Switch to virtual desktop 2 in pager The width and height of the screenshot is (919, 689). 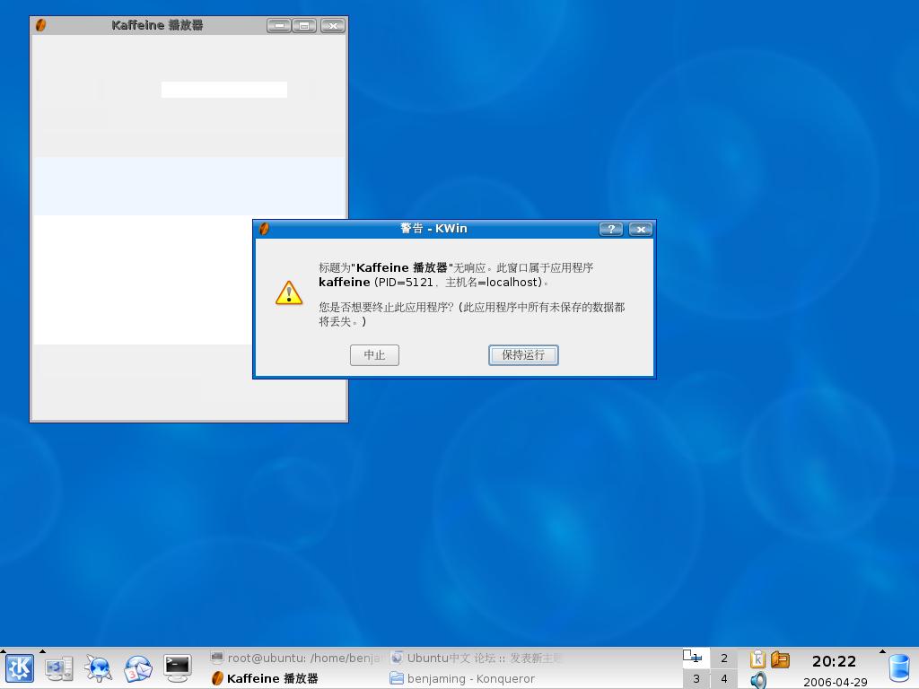[x=724, y=658]
